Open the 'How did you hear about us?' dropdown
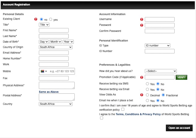 pos(161,71)
